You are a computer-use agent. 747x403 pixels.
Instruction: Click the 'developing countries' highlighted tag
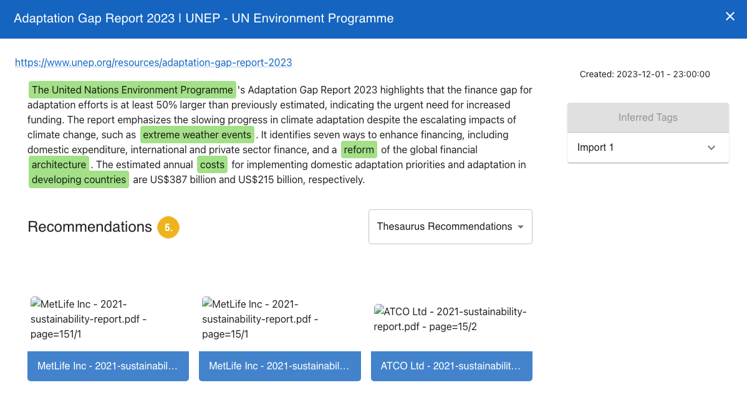[x=79, y=179]
